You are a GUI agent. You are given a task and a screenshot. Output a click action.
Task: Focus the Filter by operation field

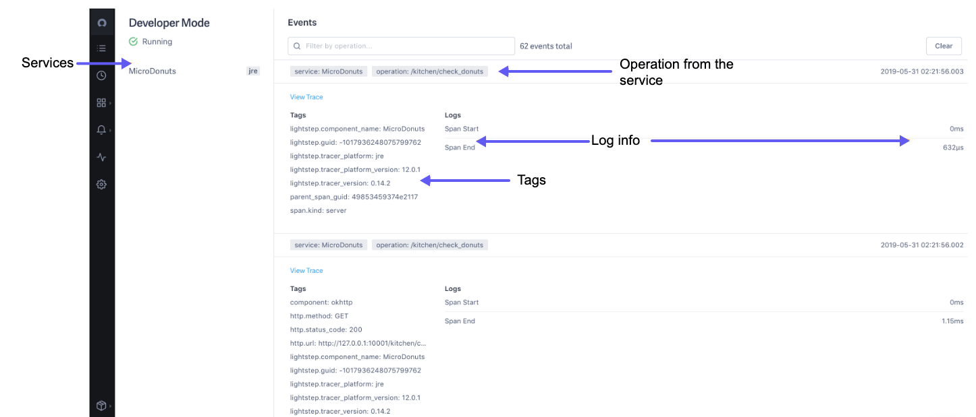click(405, 46)
